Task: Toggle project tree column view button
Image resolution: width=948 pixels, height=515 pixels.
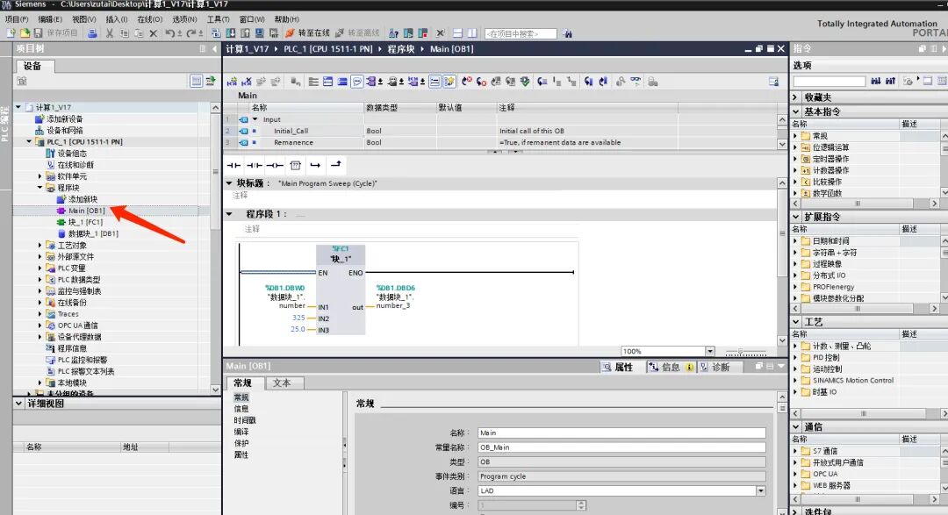Action: [196, 81]
